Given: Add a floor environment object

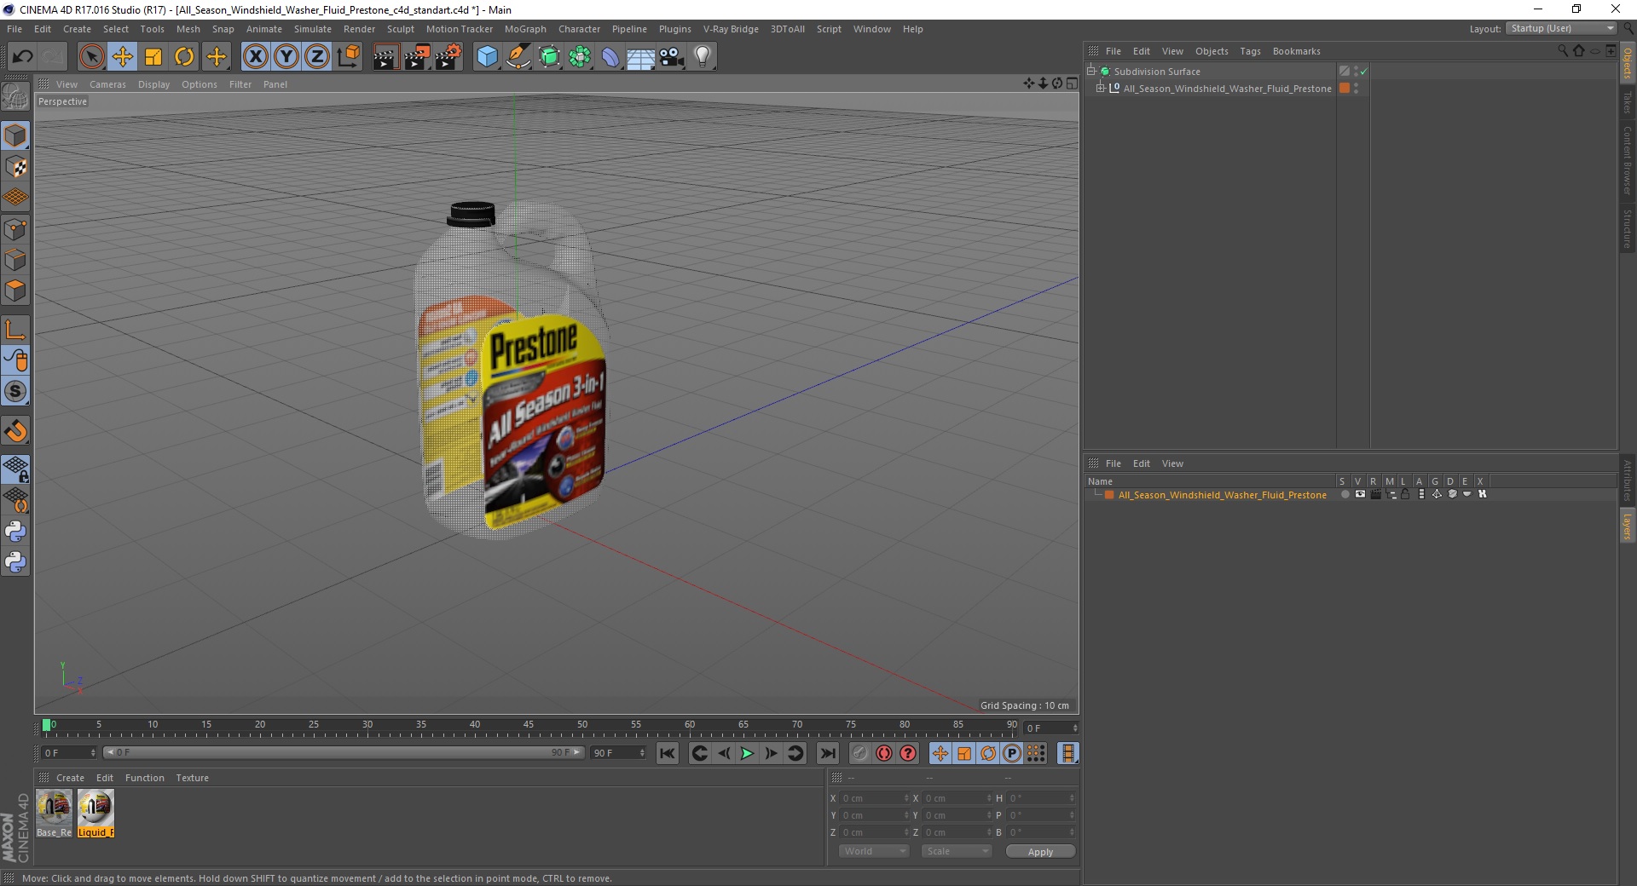Looking at the screenshot, I should [x=641, y=57].
